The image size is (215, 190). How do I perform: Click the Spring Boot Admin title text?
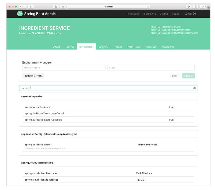pos(40,14)
